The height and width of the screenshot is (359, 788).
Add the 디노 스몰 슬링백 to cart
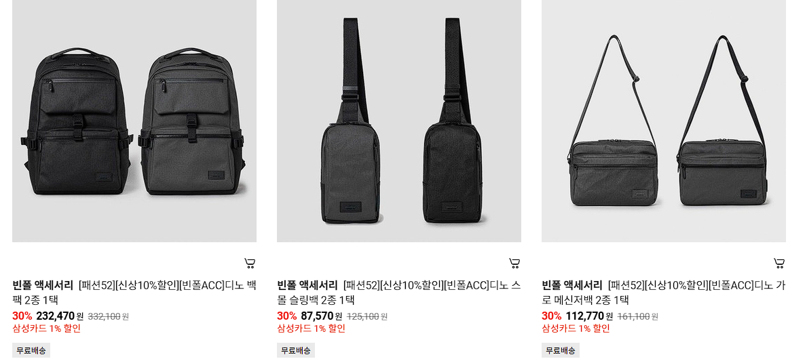[514, 263]
